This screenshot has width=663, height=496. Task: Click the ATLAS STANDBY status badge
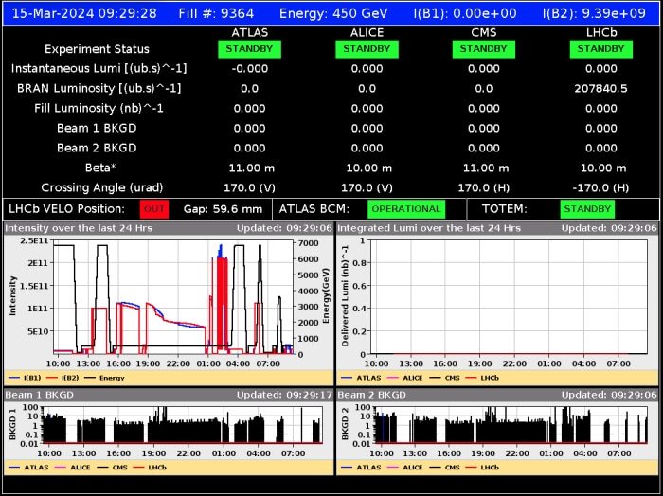click(x=249, y=49)
